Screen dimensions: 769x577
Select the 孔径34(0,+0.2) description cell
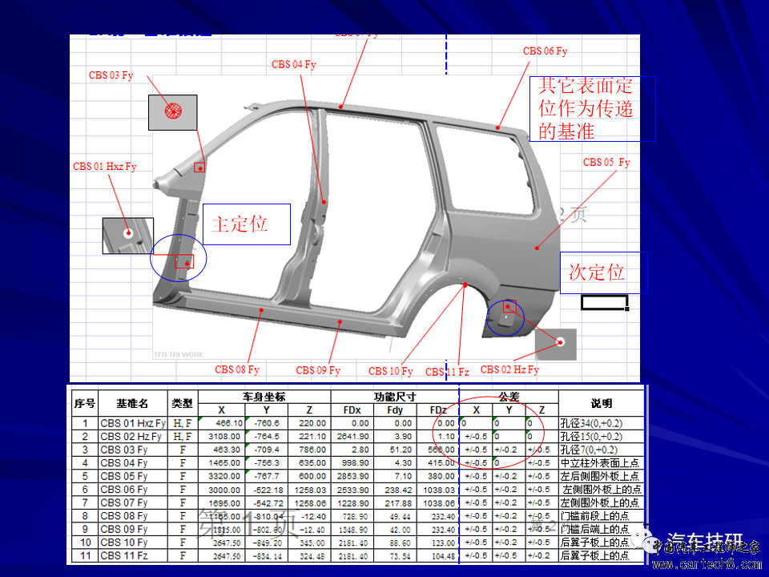tap(602, 423)
